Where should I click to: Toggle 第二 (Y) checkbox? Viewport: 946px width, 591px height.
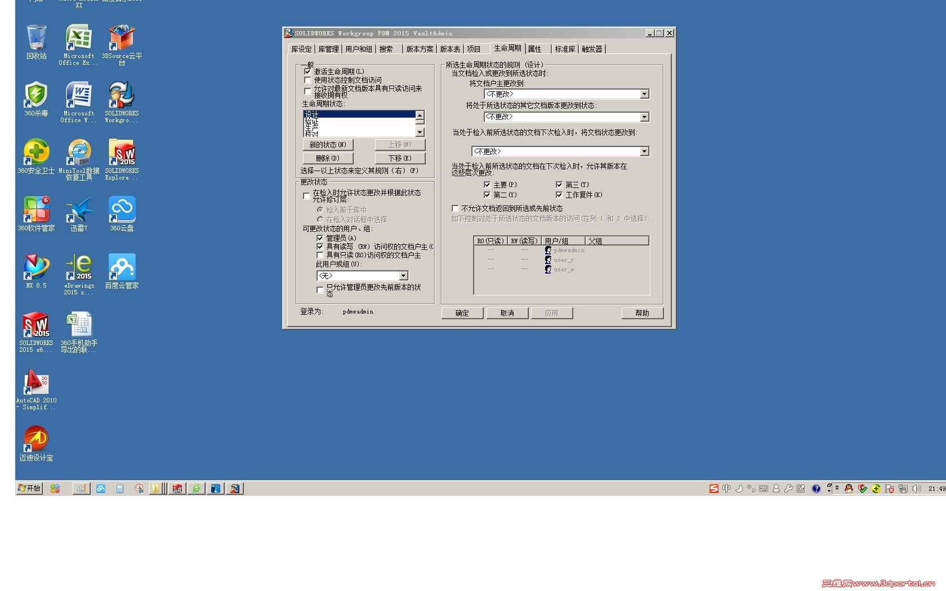coord(487,195)
